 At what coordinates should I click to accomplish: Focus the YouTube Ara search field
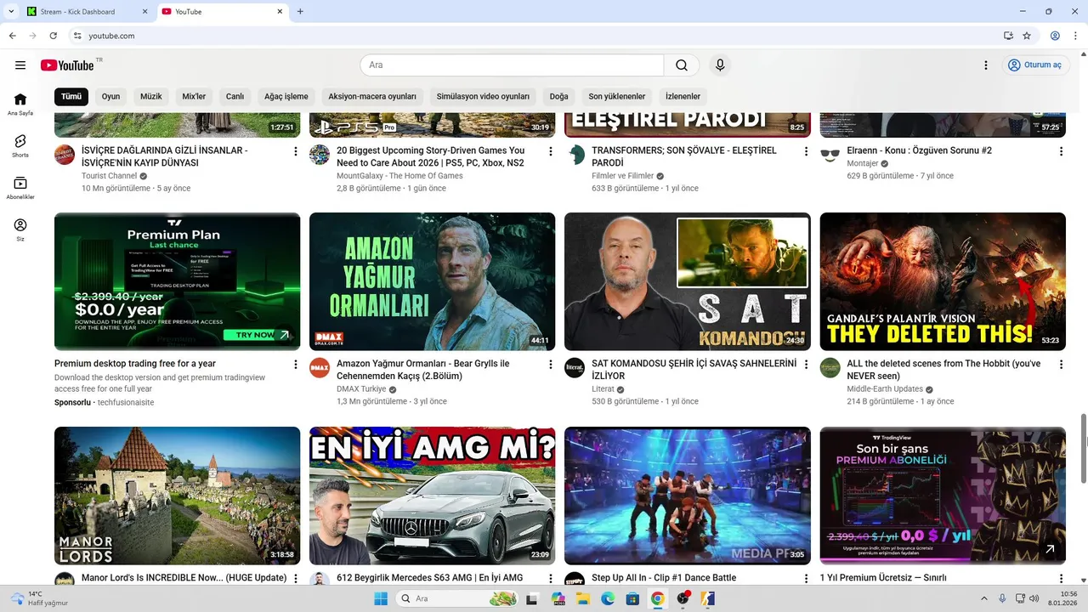pyautogui.click(x=512, y=65)
